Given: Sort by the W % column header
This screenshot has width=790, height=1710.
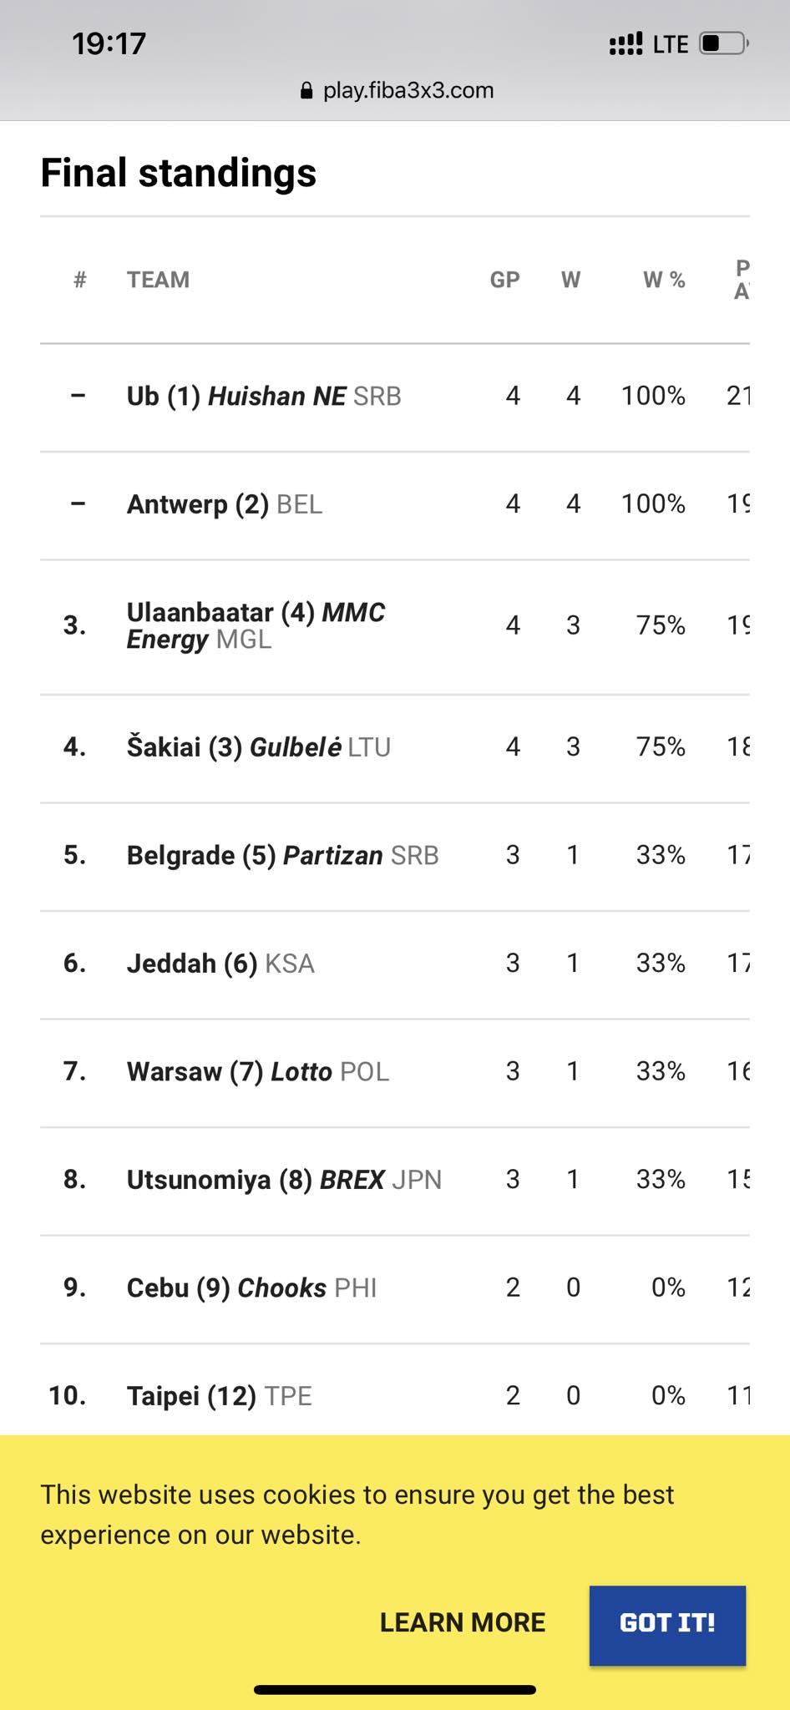Looking at the screenshot, I should 663,280.
